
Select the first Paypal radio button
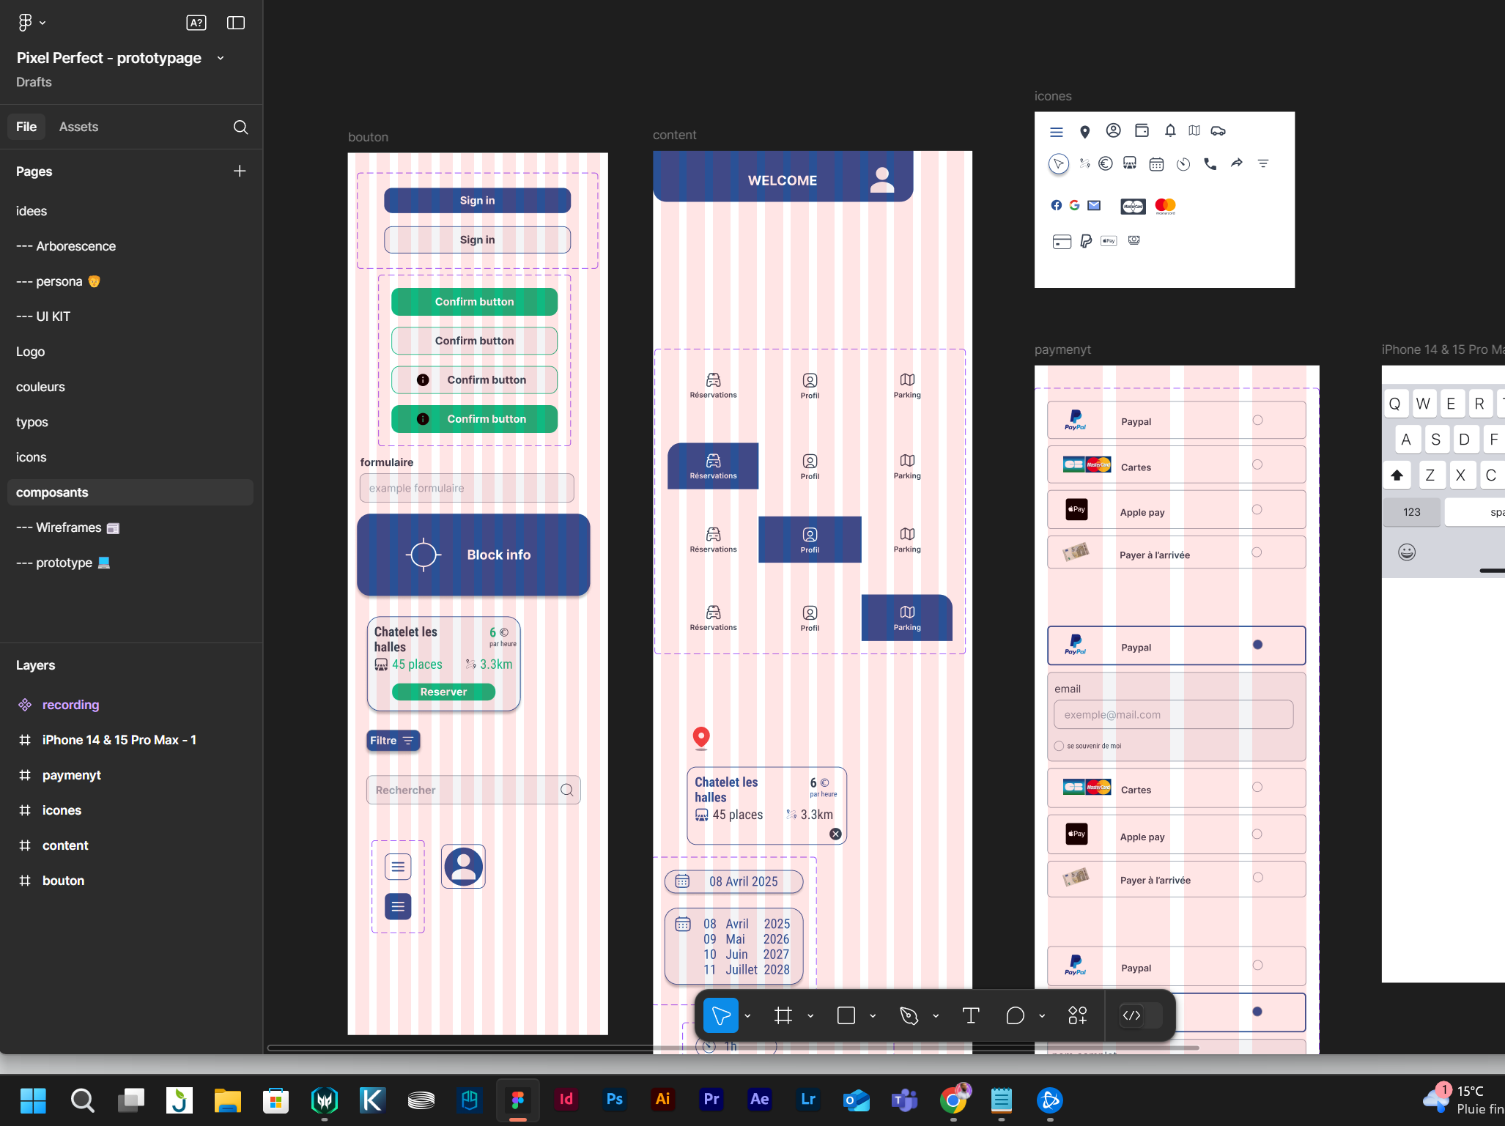point(1257,420)
